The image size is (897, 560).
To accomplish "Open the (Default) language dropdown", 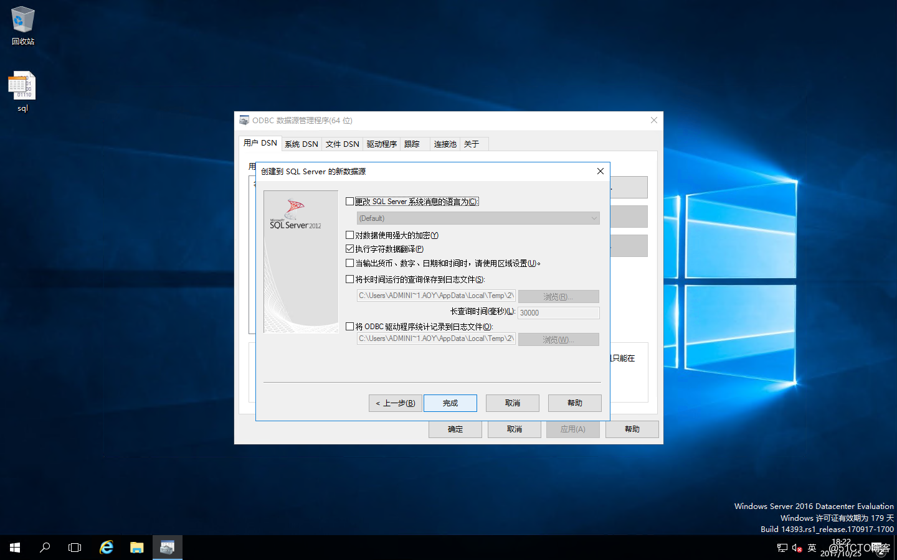I will (478, 218).
